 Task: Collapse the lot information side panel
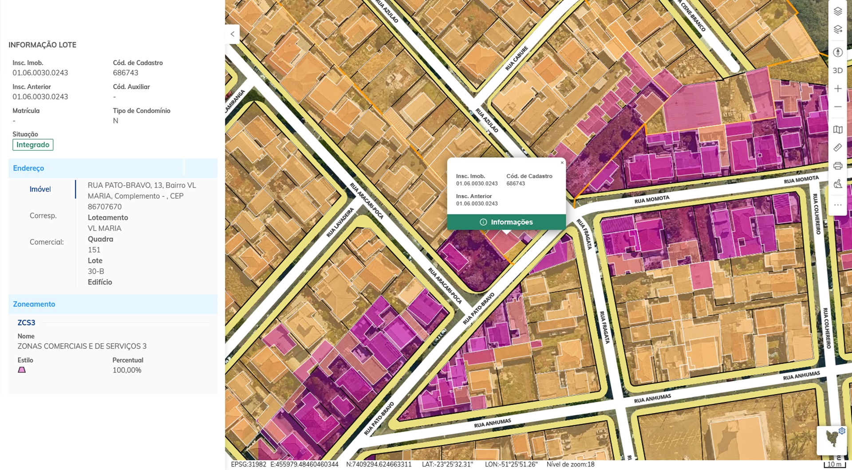click(x=233, y=34)
